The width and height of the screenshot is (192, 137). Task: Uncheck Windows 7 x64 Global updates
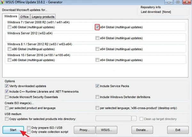coord(97,27)
